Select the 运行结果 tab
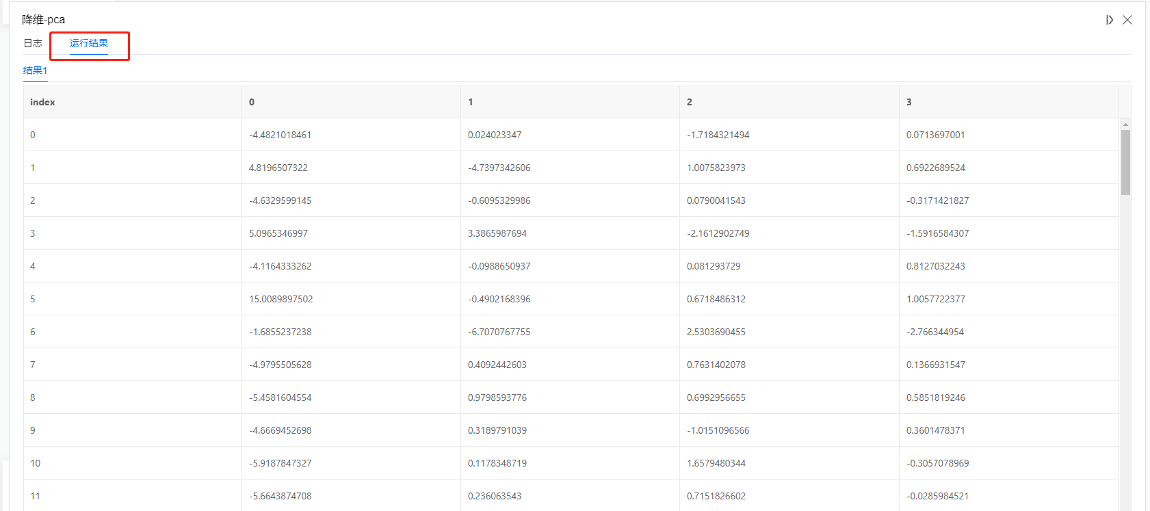 click(89, 43)
